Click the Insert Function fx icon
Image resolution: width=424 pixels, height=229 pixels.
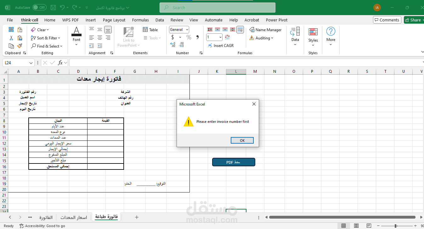pos(60,63)
